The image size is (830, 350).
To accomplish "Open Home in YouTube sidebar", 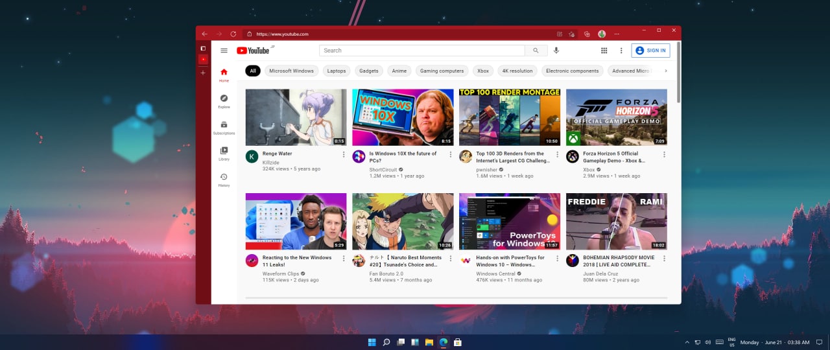I will point(224,75).
